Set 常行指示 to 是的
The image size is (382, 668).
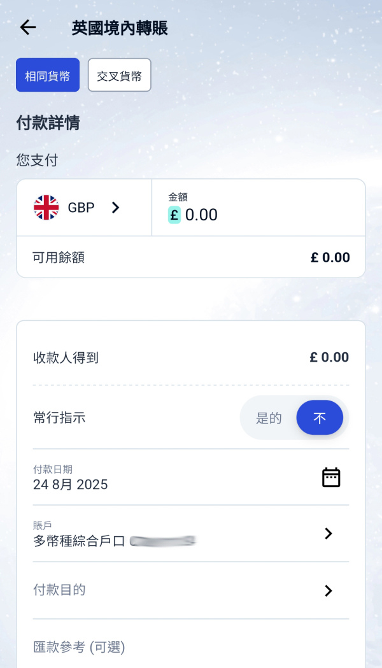coord(268,417)
